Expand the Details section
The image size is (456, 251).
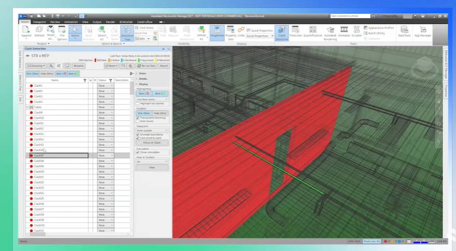tap(143, 79)
